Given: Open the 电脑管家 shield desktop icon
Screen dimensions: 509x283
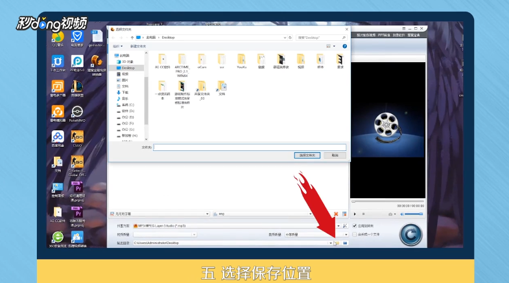Looking at the screenshot, I should point(77,39).
